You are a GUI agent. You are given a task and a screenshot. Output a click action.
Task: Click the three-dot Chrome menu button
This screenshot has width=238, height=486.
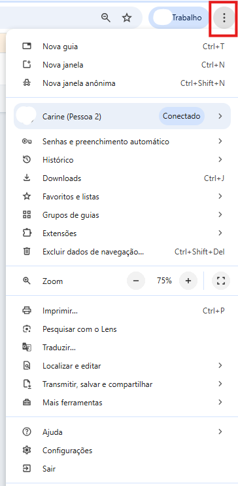[224, 18]
